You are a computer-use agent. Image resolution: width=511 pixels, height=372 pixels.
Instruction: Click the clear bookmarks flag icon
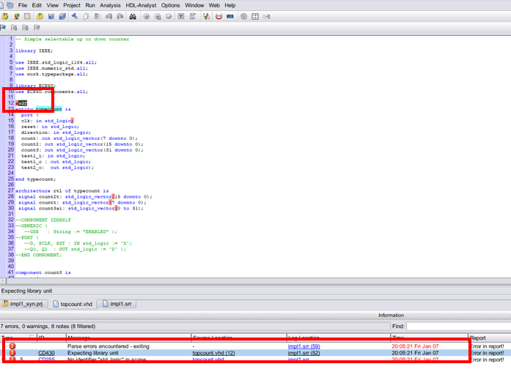[37, 28]
